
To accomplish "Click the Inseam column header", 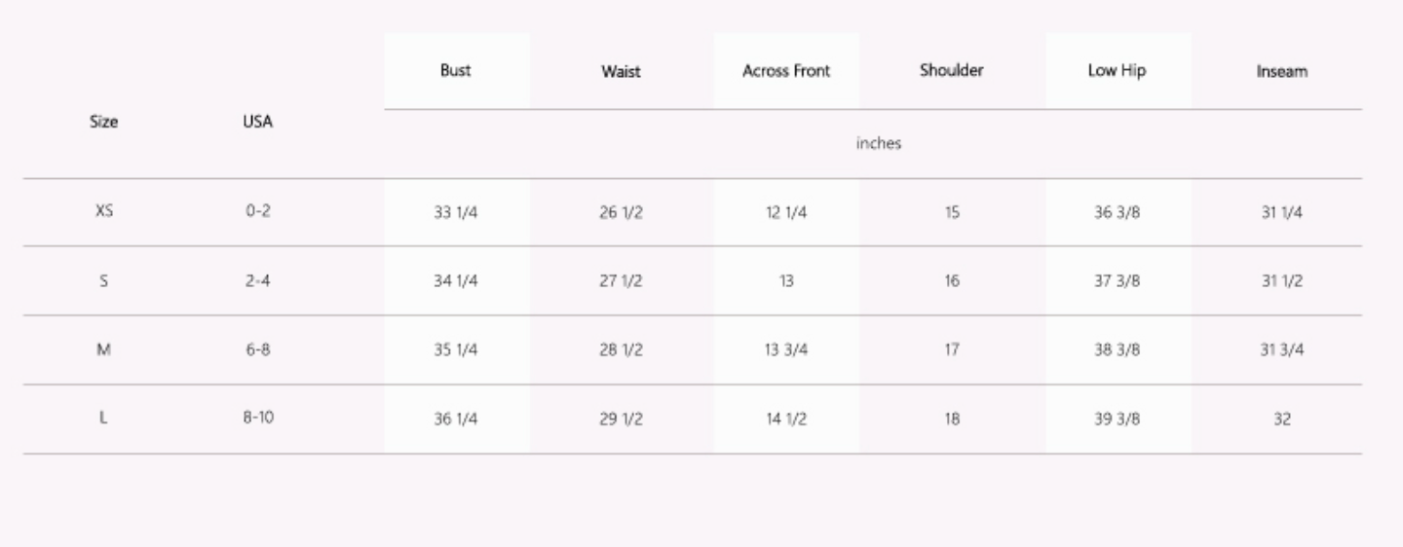I will (x=1281, y=72).
